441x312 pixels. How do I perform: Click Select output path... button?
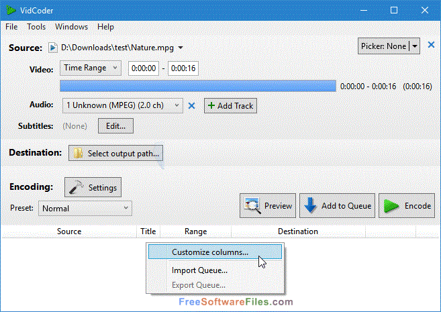pyautogui.click(x=115, y=153)
